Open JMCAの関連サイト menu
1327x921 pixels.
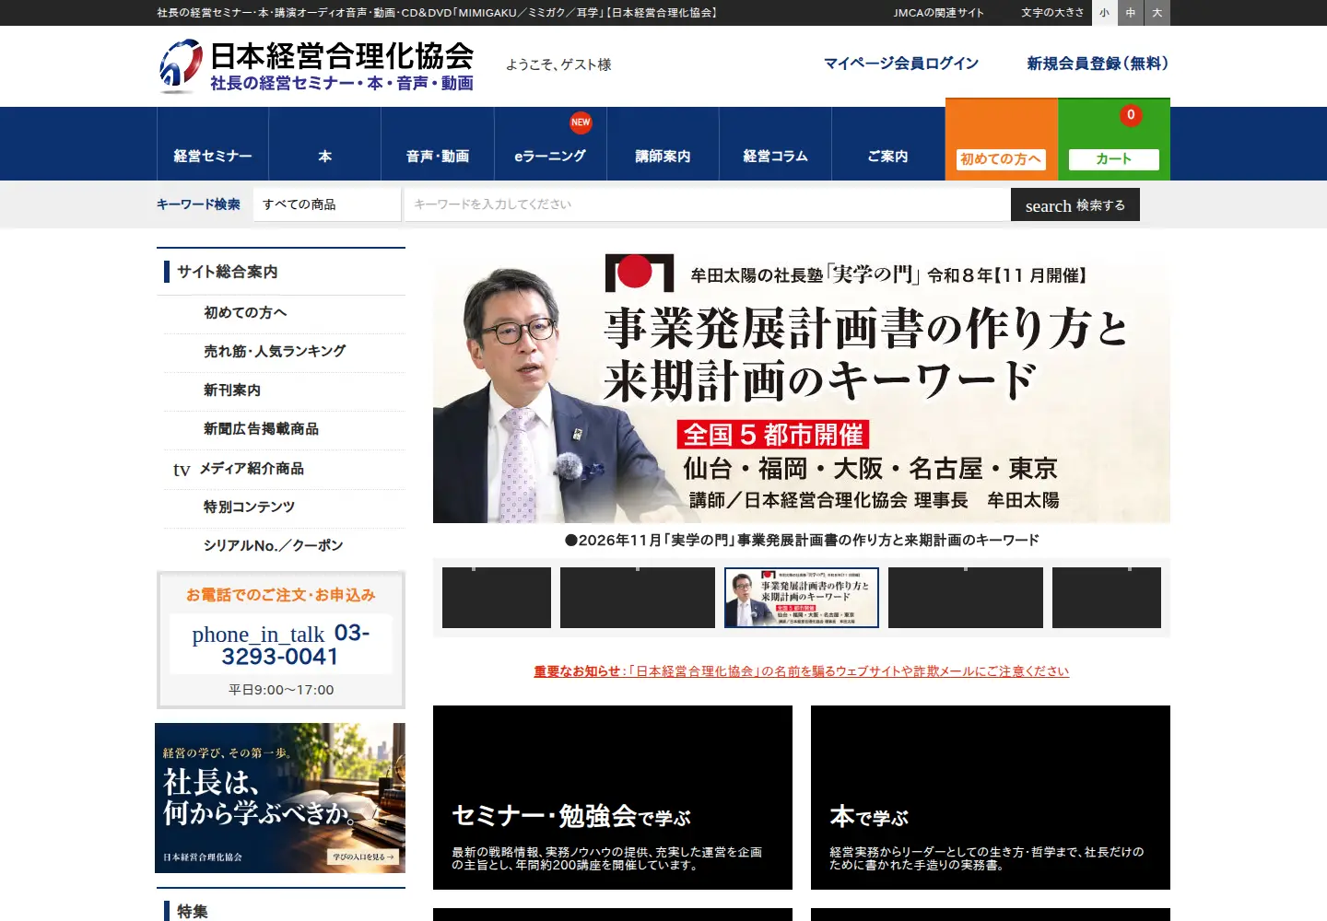coord(938,13)
